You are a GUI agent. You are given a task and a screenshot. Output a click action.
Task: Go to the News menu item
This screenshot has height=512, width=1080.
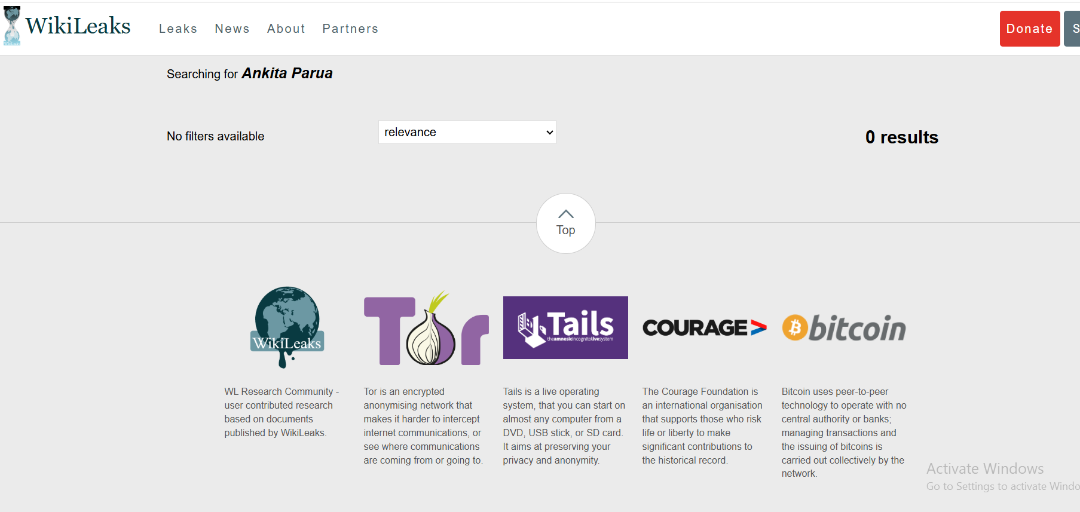coord(232,29)
